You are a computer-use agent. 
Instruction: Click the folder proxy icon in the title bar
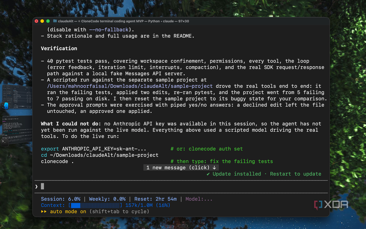55,21
